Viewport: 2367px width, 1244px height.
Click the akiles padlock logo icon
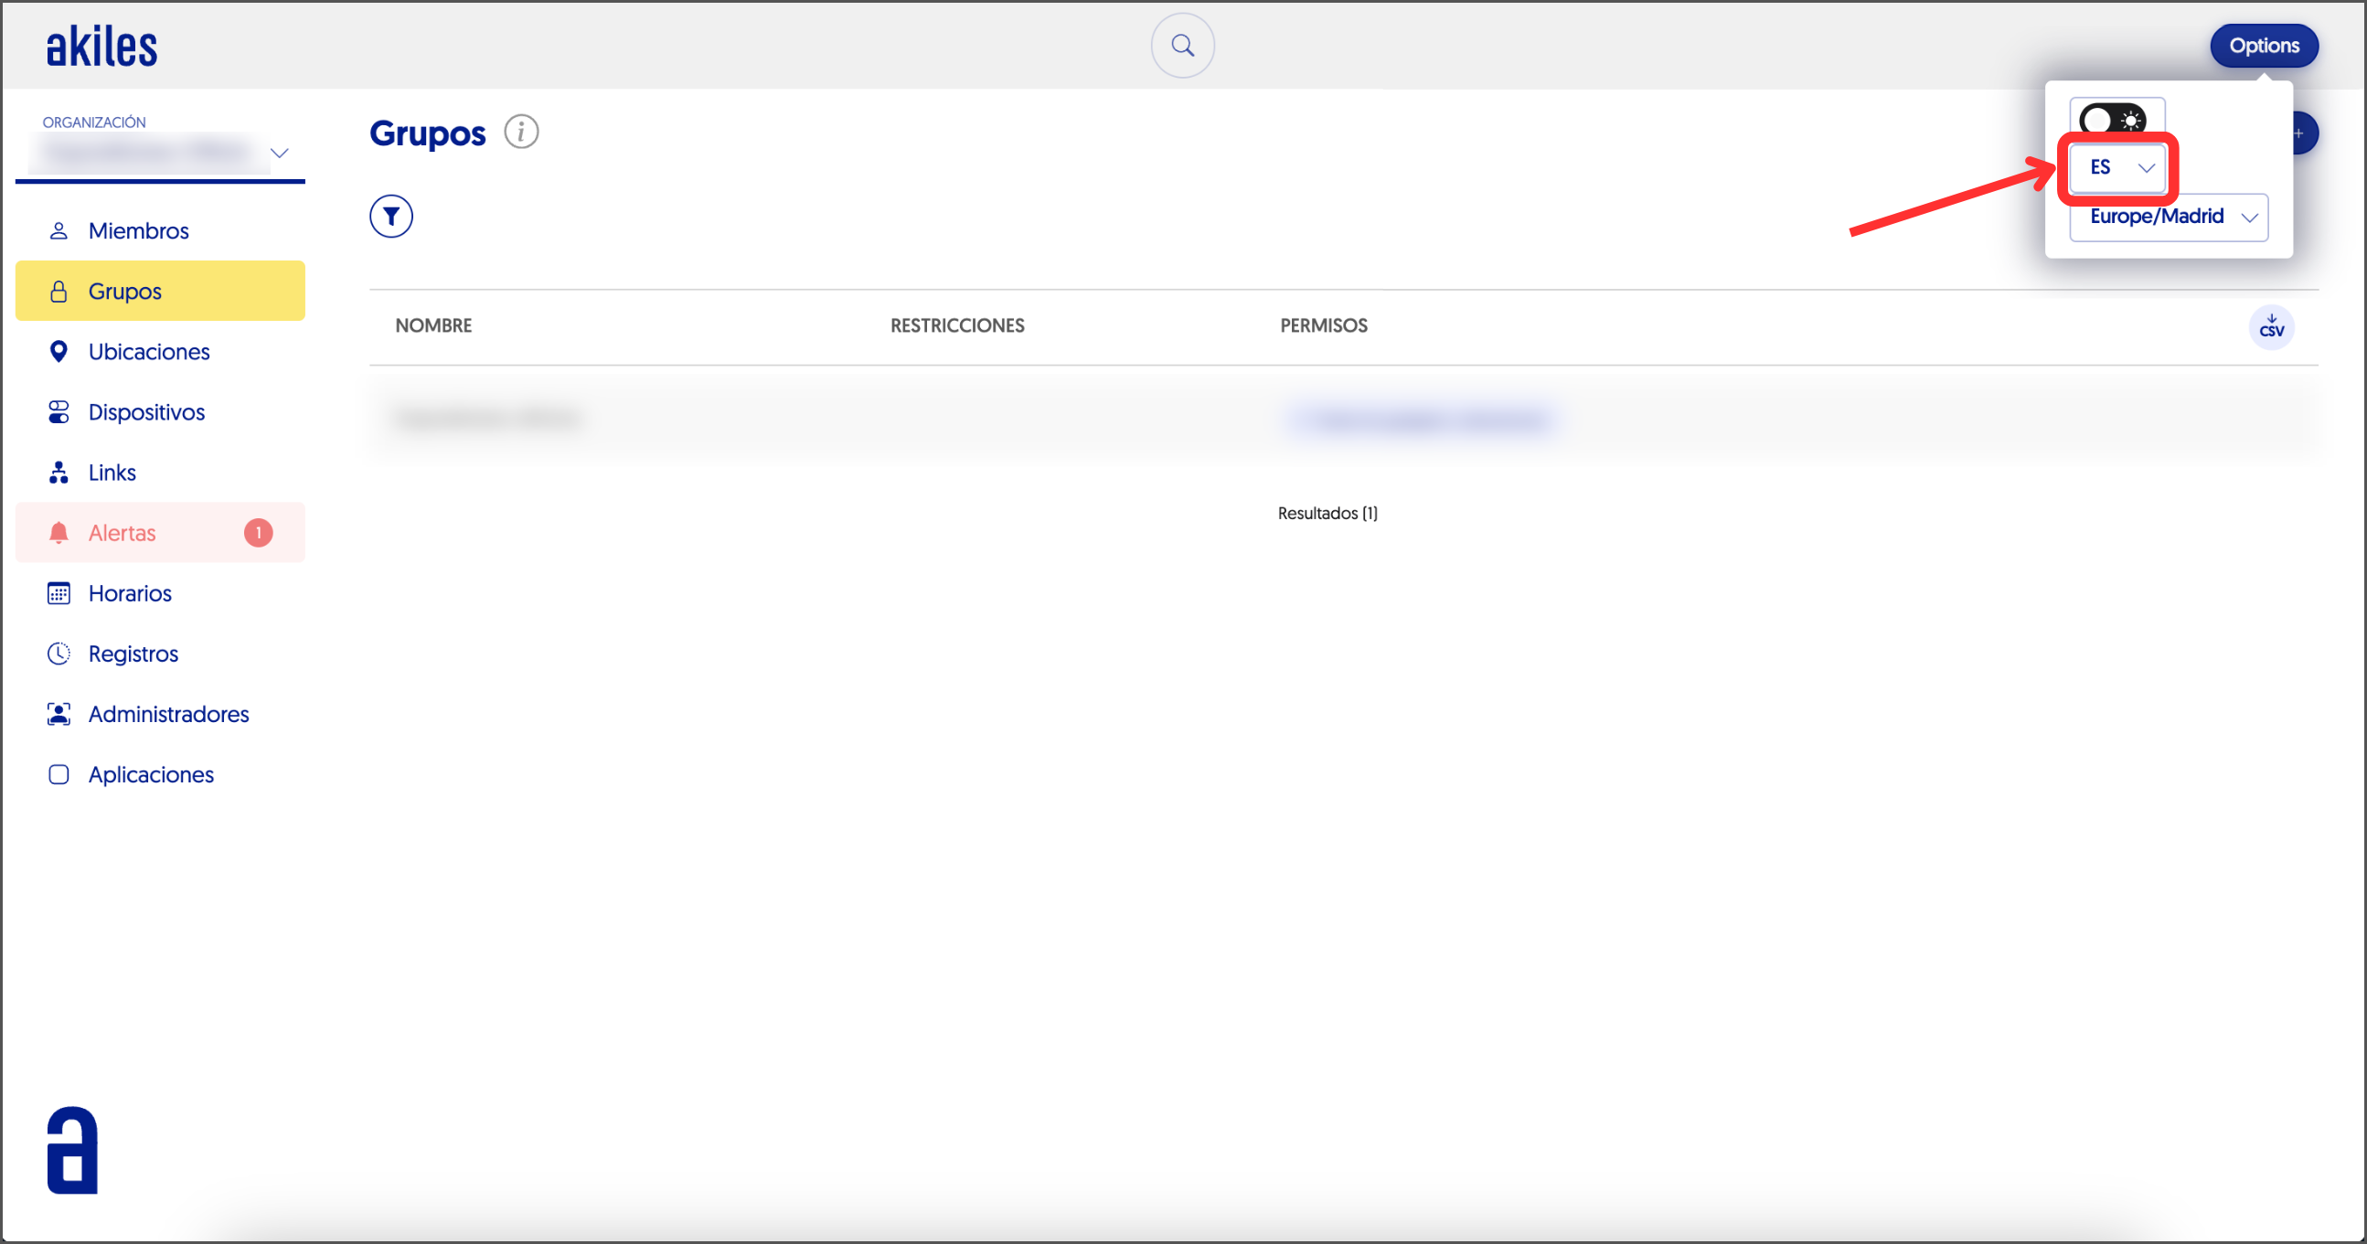(71, 1149)
